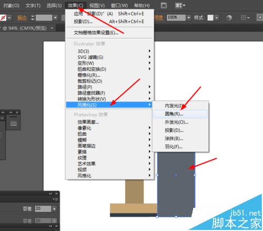Image resolution: width=263 pixels, height=231 pixels.
Task: Click the 效果(C) menu title
Action: [75, 6]
